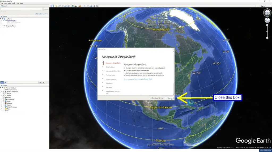Viewport: 272px width, 152px height.
Task: Uncheck Show tips at start-up checkbox
Action: click(151, 98)
